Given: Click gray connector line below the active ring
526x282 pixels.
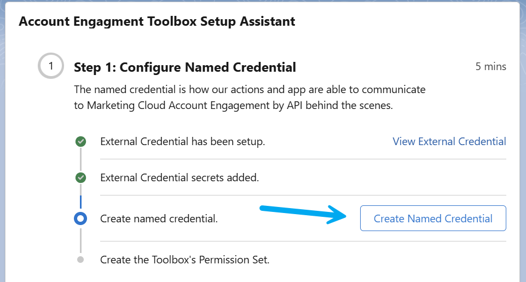Looking at the screenshot, I should (x=80, y=239).
